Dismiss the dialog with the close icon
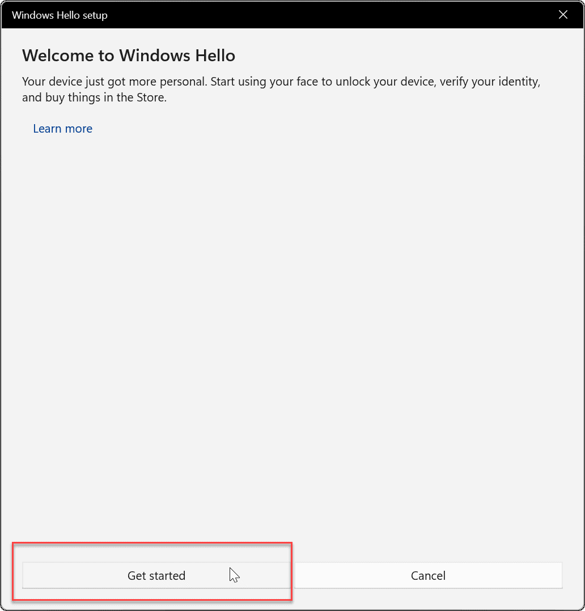 coord(563,15)
